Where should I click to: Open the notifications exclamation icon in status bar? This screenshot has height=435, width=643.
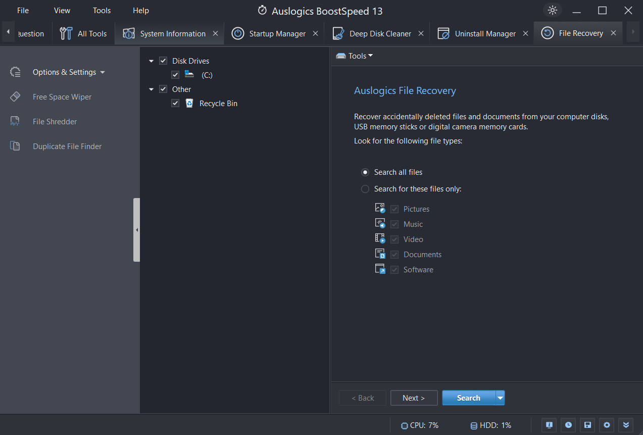[x=550, y=425]
